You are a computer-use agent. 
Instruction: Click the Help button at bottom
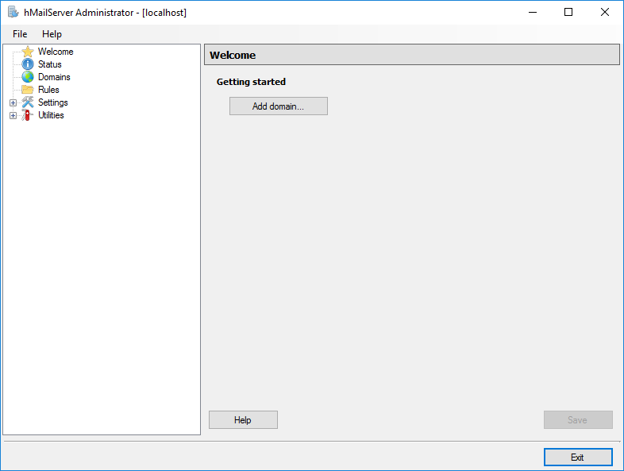(243, 420)
